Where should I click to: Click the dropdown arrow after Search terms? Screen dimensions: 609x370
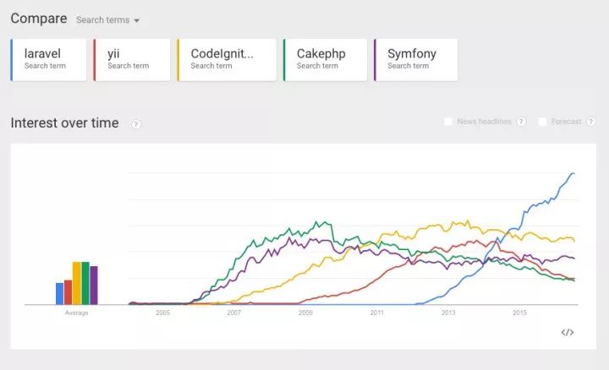click(x=137, y=20)
